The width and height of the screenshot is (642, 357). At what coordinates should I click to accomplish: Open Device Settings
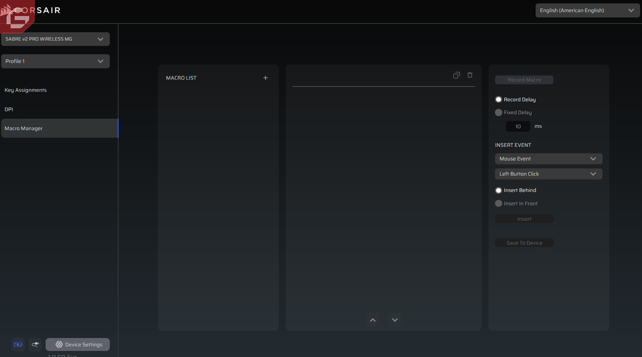(78, 344)
